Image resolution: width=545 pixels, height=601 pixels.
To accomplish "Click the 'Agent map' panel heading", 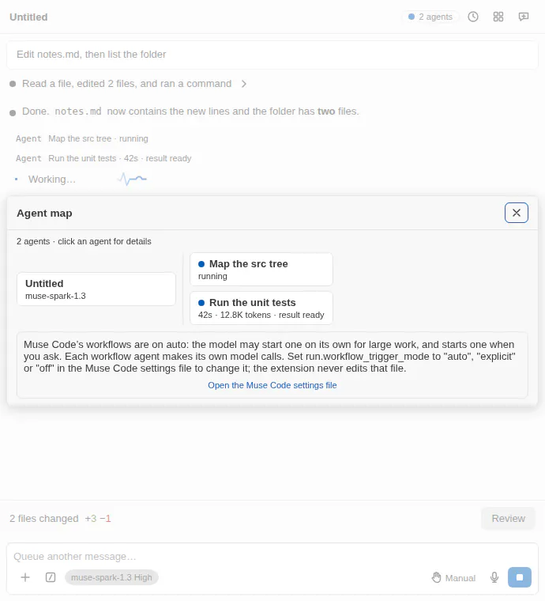I will pyautogui.click(x=44, y=213).
